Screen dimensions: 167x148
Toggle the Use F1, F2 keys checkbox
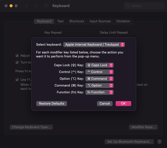click(x=17, y=80)
